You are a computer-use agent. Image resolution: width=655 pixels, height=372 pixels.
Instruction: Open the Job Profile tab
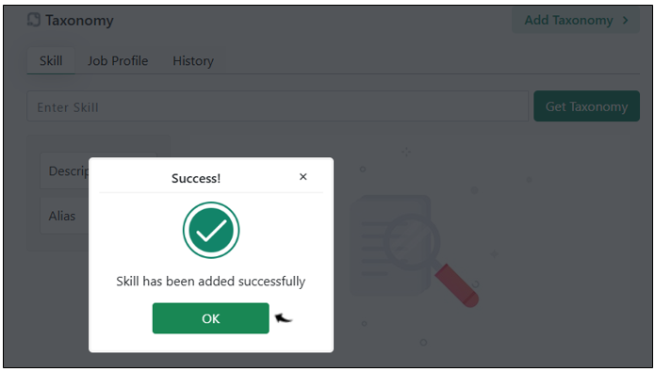coord(118,61)
